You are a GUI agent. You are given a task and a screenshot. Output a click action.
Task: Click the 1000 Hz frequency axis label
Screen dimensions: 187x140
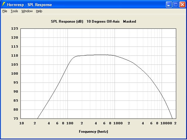click(x=118, y=123)
